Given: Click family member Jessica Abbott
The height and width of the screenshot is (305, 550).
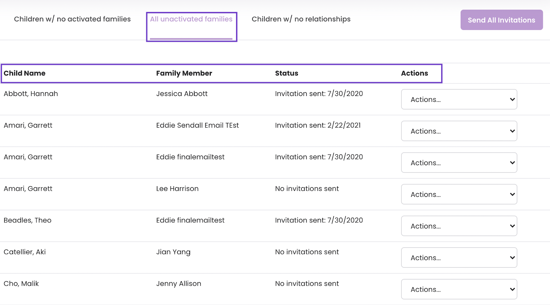Looking at the screenshot, I should point(182,94).
